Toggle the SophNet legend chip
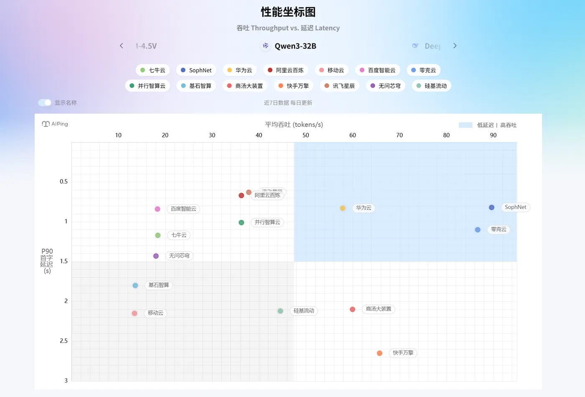The height and width of the screenshot is (397, 585). (196, 70)
